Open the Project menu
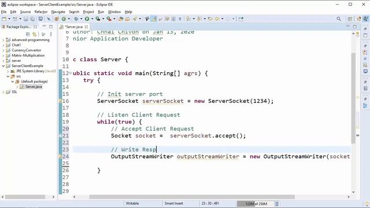 coord(88,12)
